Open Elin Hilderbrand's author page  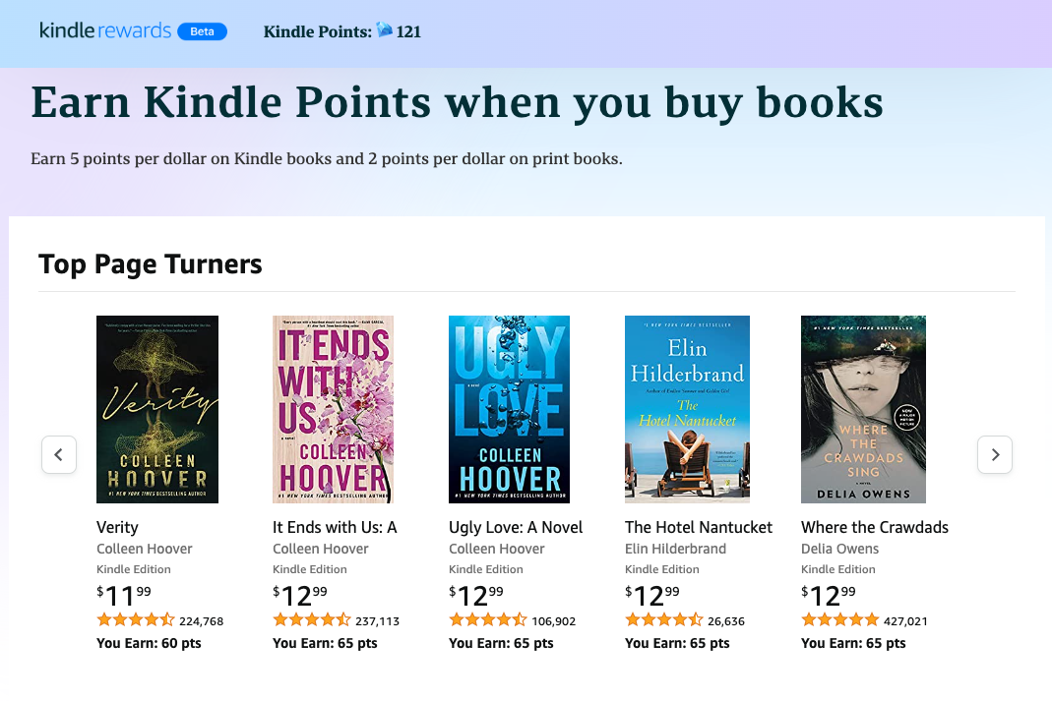point(677,549)
